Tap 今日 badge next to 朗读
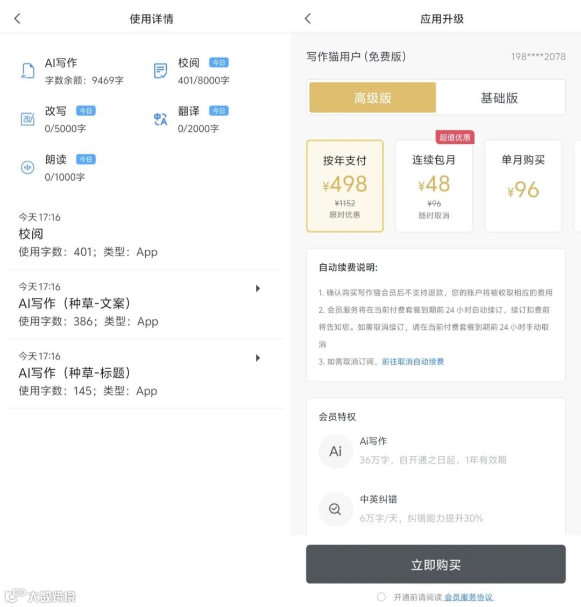 tap(86, 159)
